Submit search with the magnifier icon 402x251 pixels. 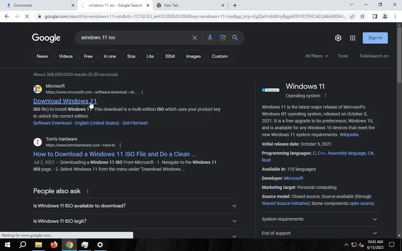point(235,38)
